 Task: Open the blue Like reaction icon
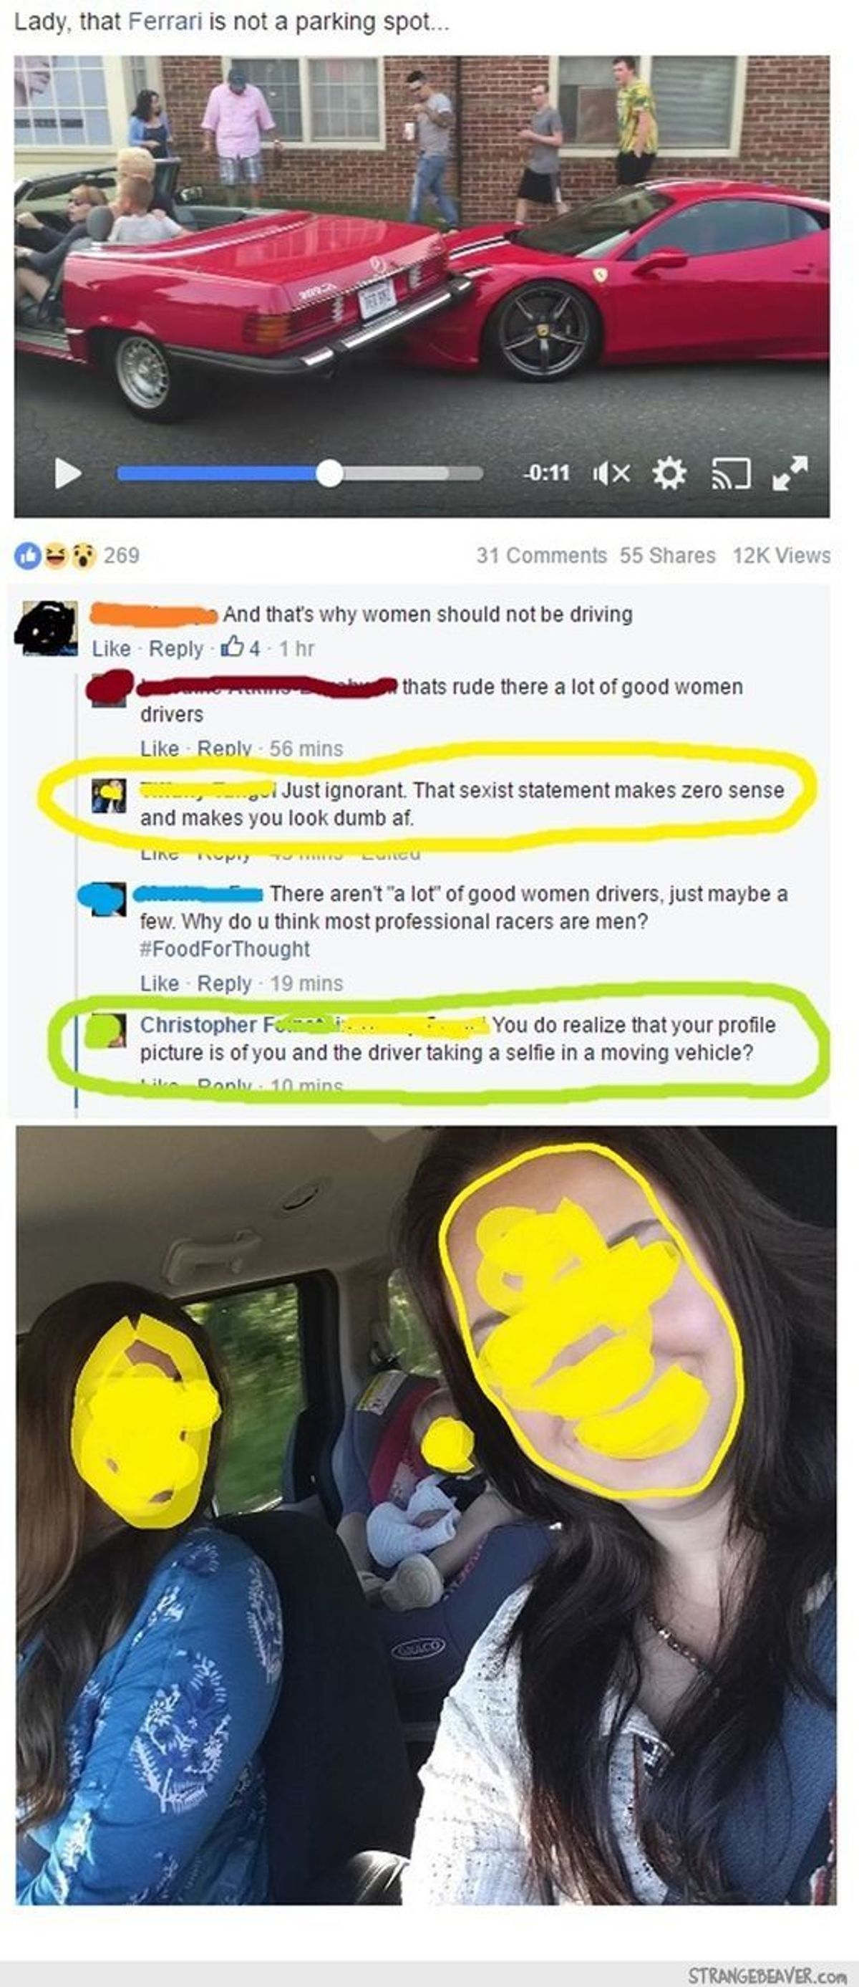click(28, 555)
